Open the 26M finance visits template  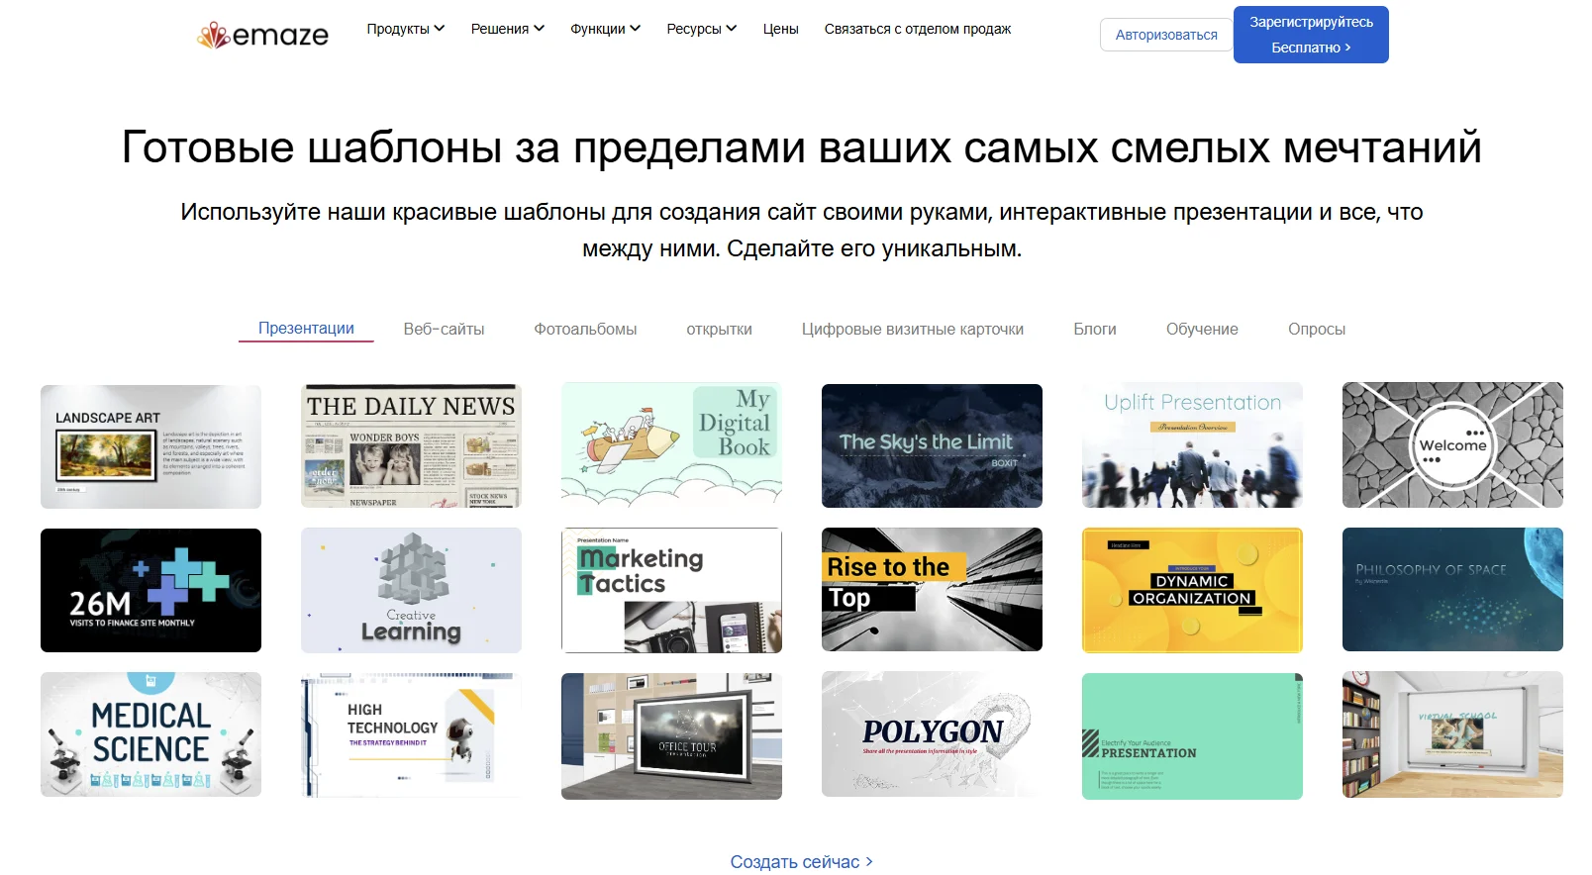[150, 590]
